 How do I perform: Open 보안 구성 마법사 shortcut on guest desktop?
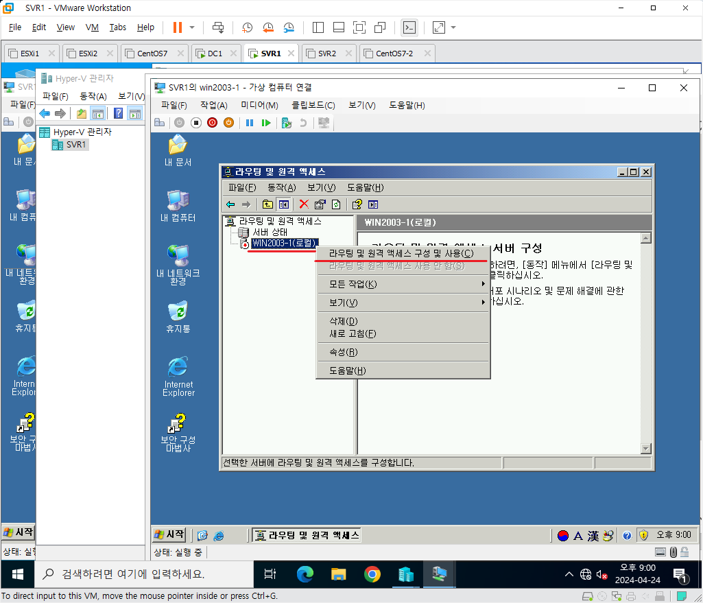tap(178, 433)
